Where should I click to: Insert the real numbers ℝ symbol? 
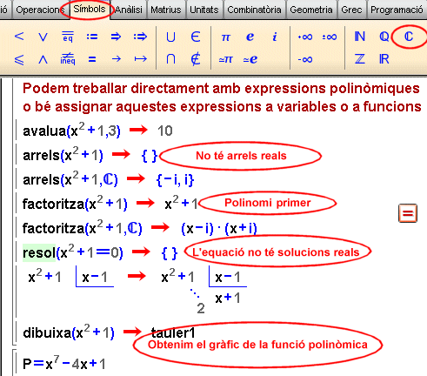[384, 59]
